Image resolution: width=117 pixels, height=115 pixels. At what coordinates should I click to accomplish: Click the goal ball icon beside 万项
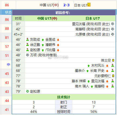tap(28, 55)
